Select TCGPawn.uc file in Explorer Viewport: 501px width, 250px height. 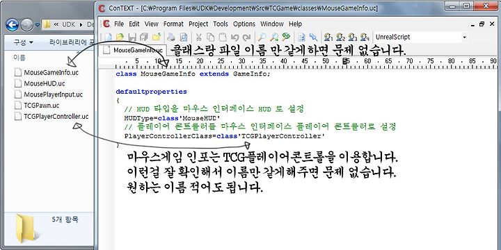click(x=37, y=106)
